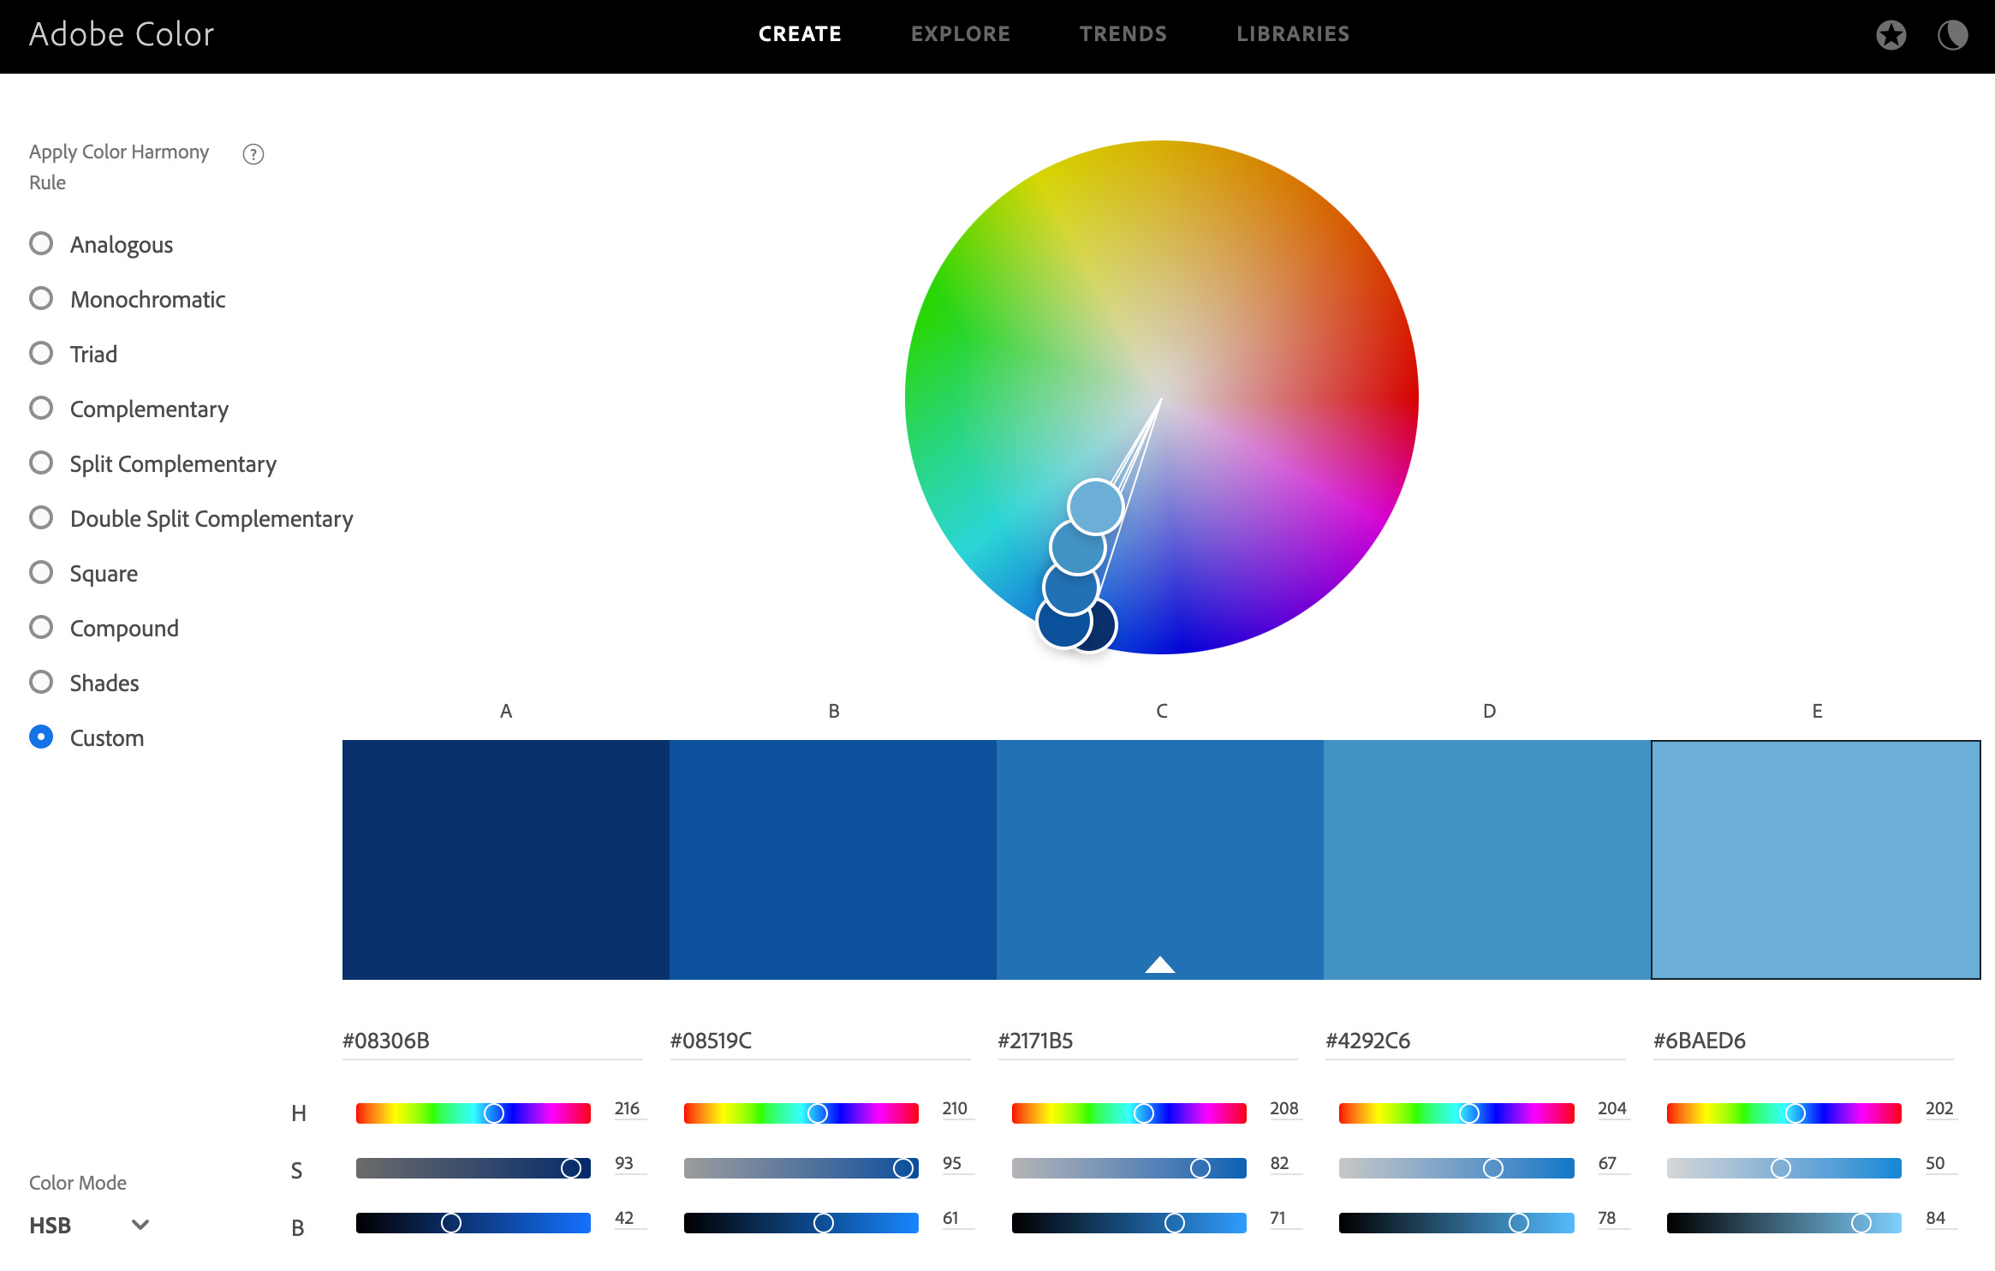Open the TRENDS section

pyautogui.click(x=1123, y=34)
